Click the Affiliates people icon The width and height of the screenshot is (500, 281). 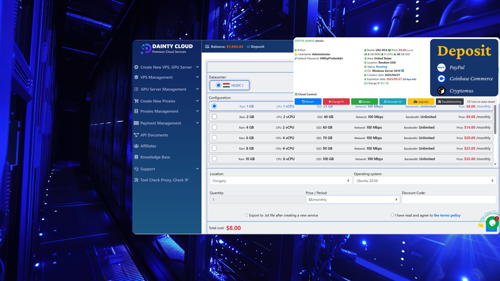(136, 146)
